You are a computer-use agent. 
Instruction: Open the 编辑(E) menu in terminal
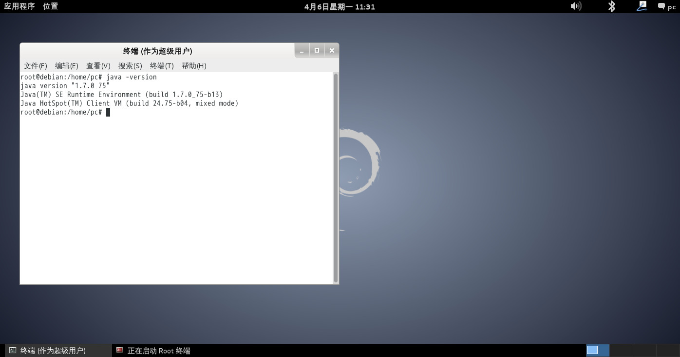click(x=66, y=65)
